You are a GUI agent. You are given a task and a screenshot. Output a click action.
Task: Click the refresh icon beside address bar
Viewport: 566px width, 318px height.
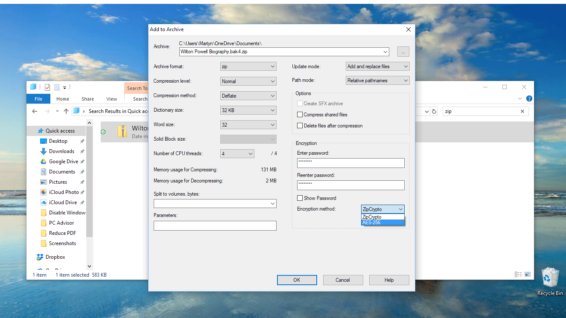(x=434, y=111)
